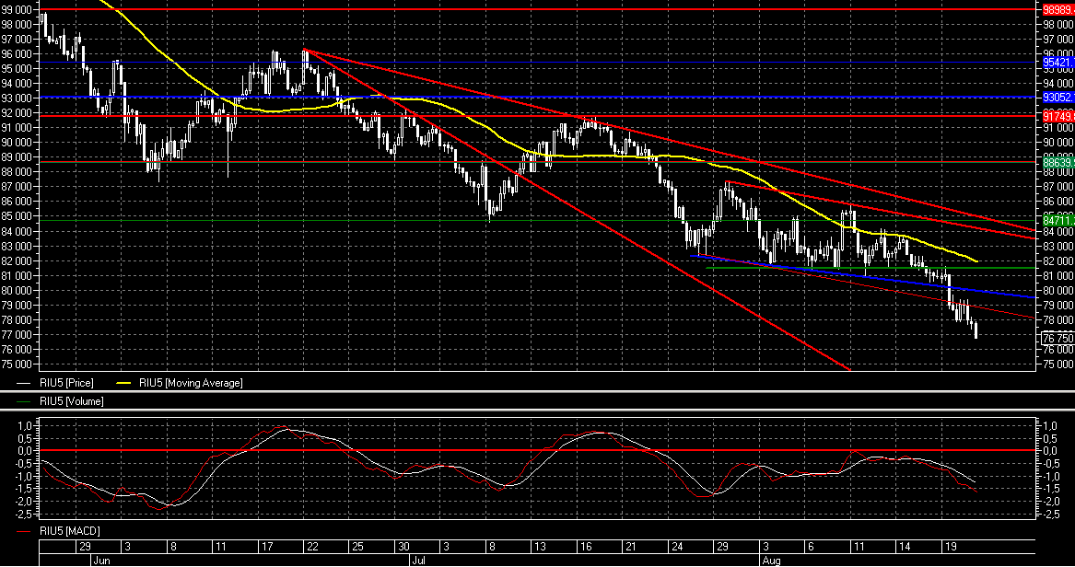The height and width of the screenshot is (567, 1075).
Task: Select the blue 95421 price level tag
Action: [x=1056, y=63]
